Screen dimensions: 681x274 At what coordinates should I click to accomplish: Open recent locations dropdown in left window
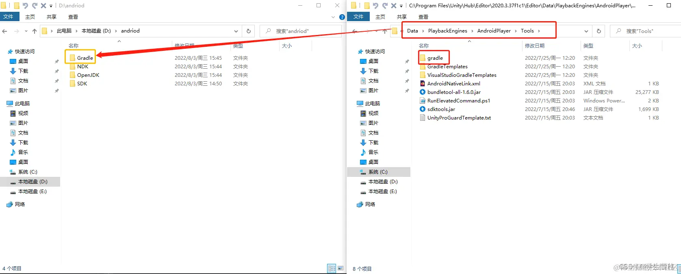click(26, 31)
